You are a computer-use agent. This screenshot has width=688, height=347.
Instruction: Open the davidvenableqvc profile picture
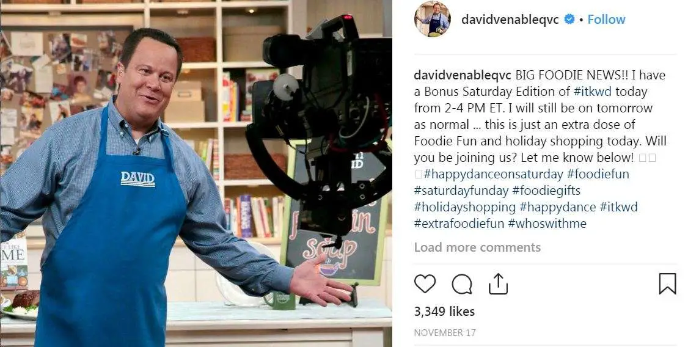pyautogui.click(x=432, y=19)
